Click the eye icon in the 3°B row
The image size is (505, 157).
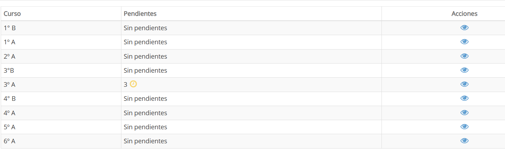click(x=464, y=70)
